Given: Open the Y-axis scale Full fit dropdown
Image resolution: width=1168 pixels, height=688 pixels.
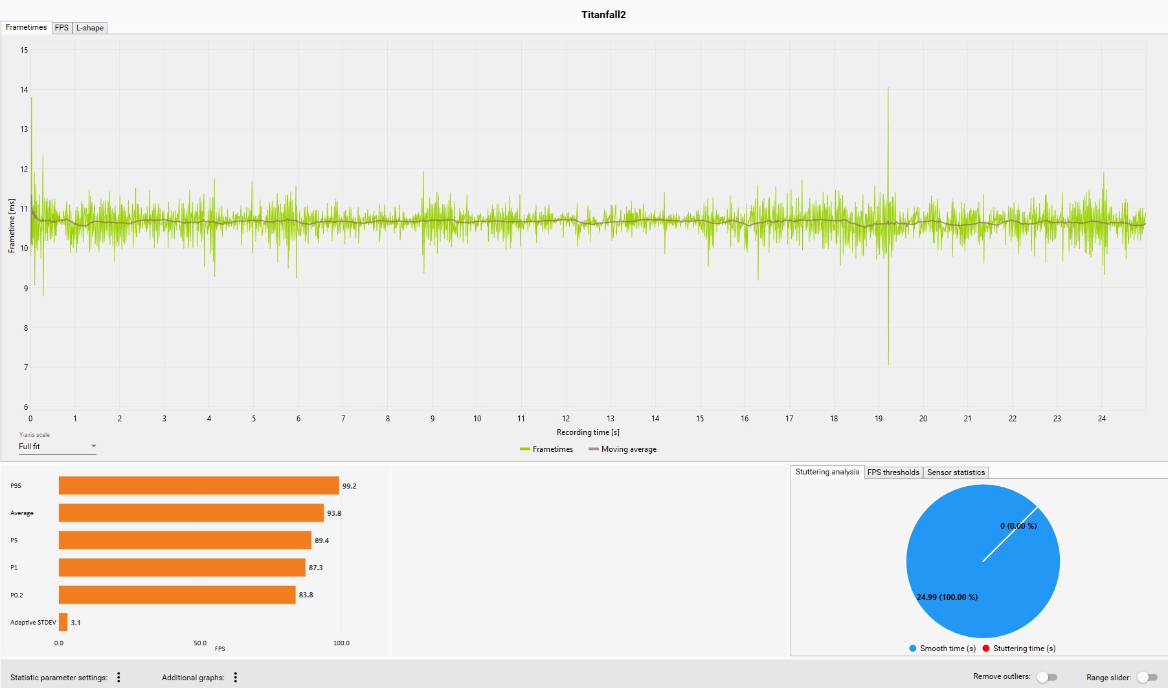Looking at the screenshot, I should click(57, 447).
